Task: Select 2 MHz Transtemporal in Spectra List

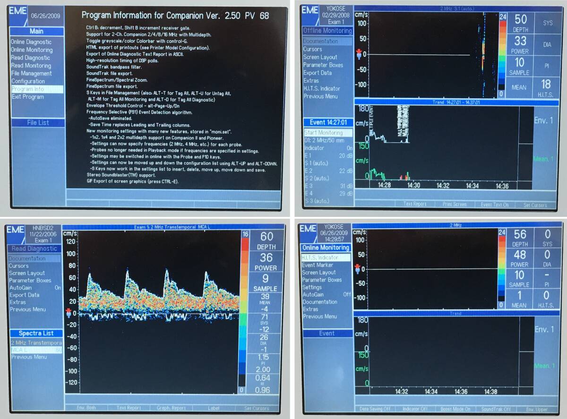Action: (36, 342)
